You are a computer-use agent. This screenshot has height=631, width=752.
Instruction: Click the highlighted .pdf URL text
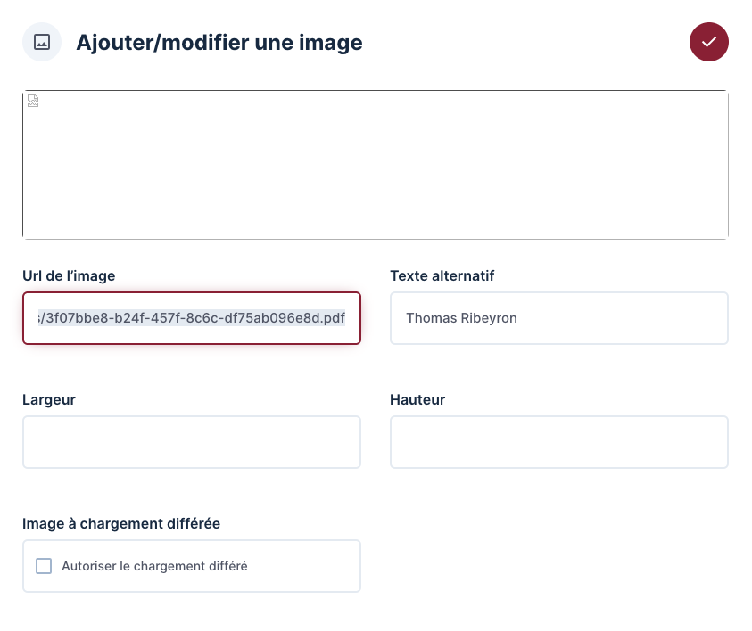192,318
